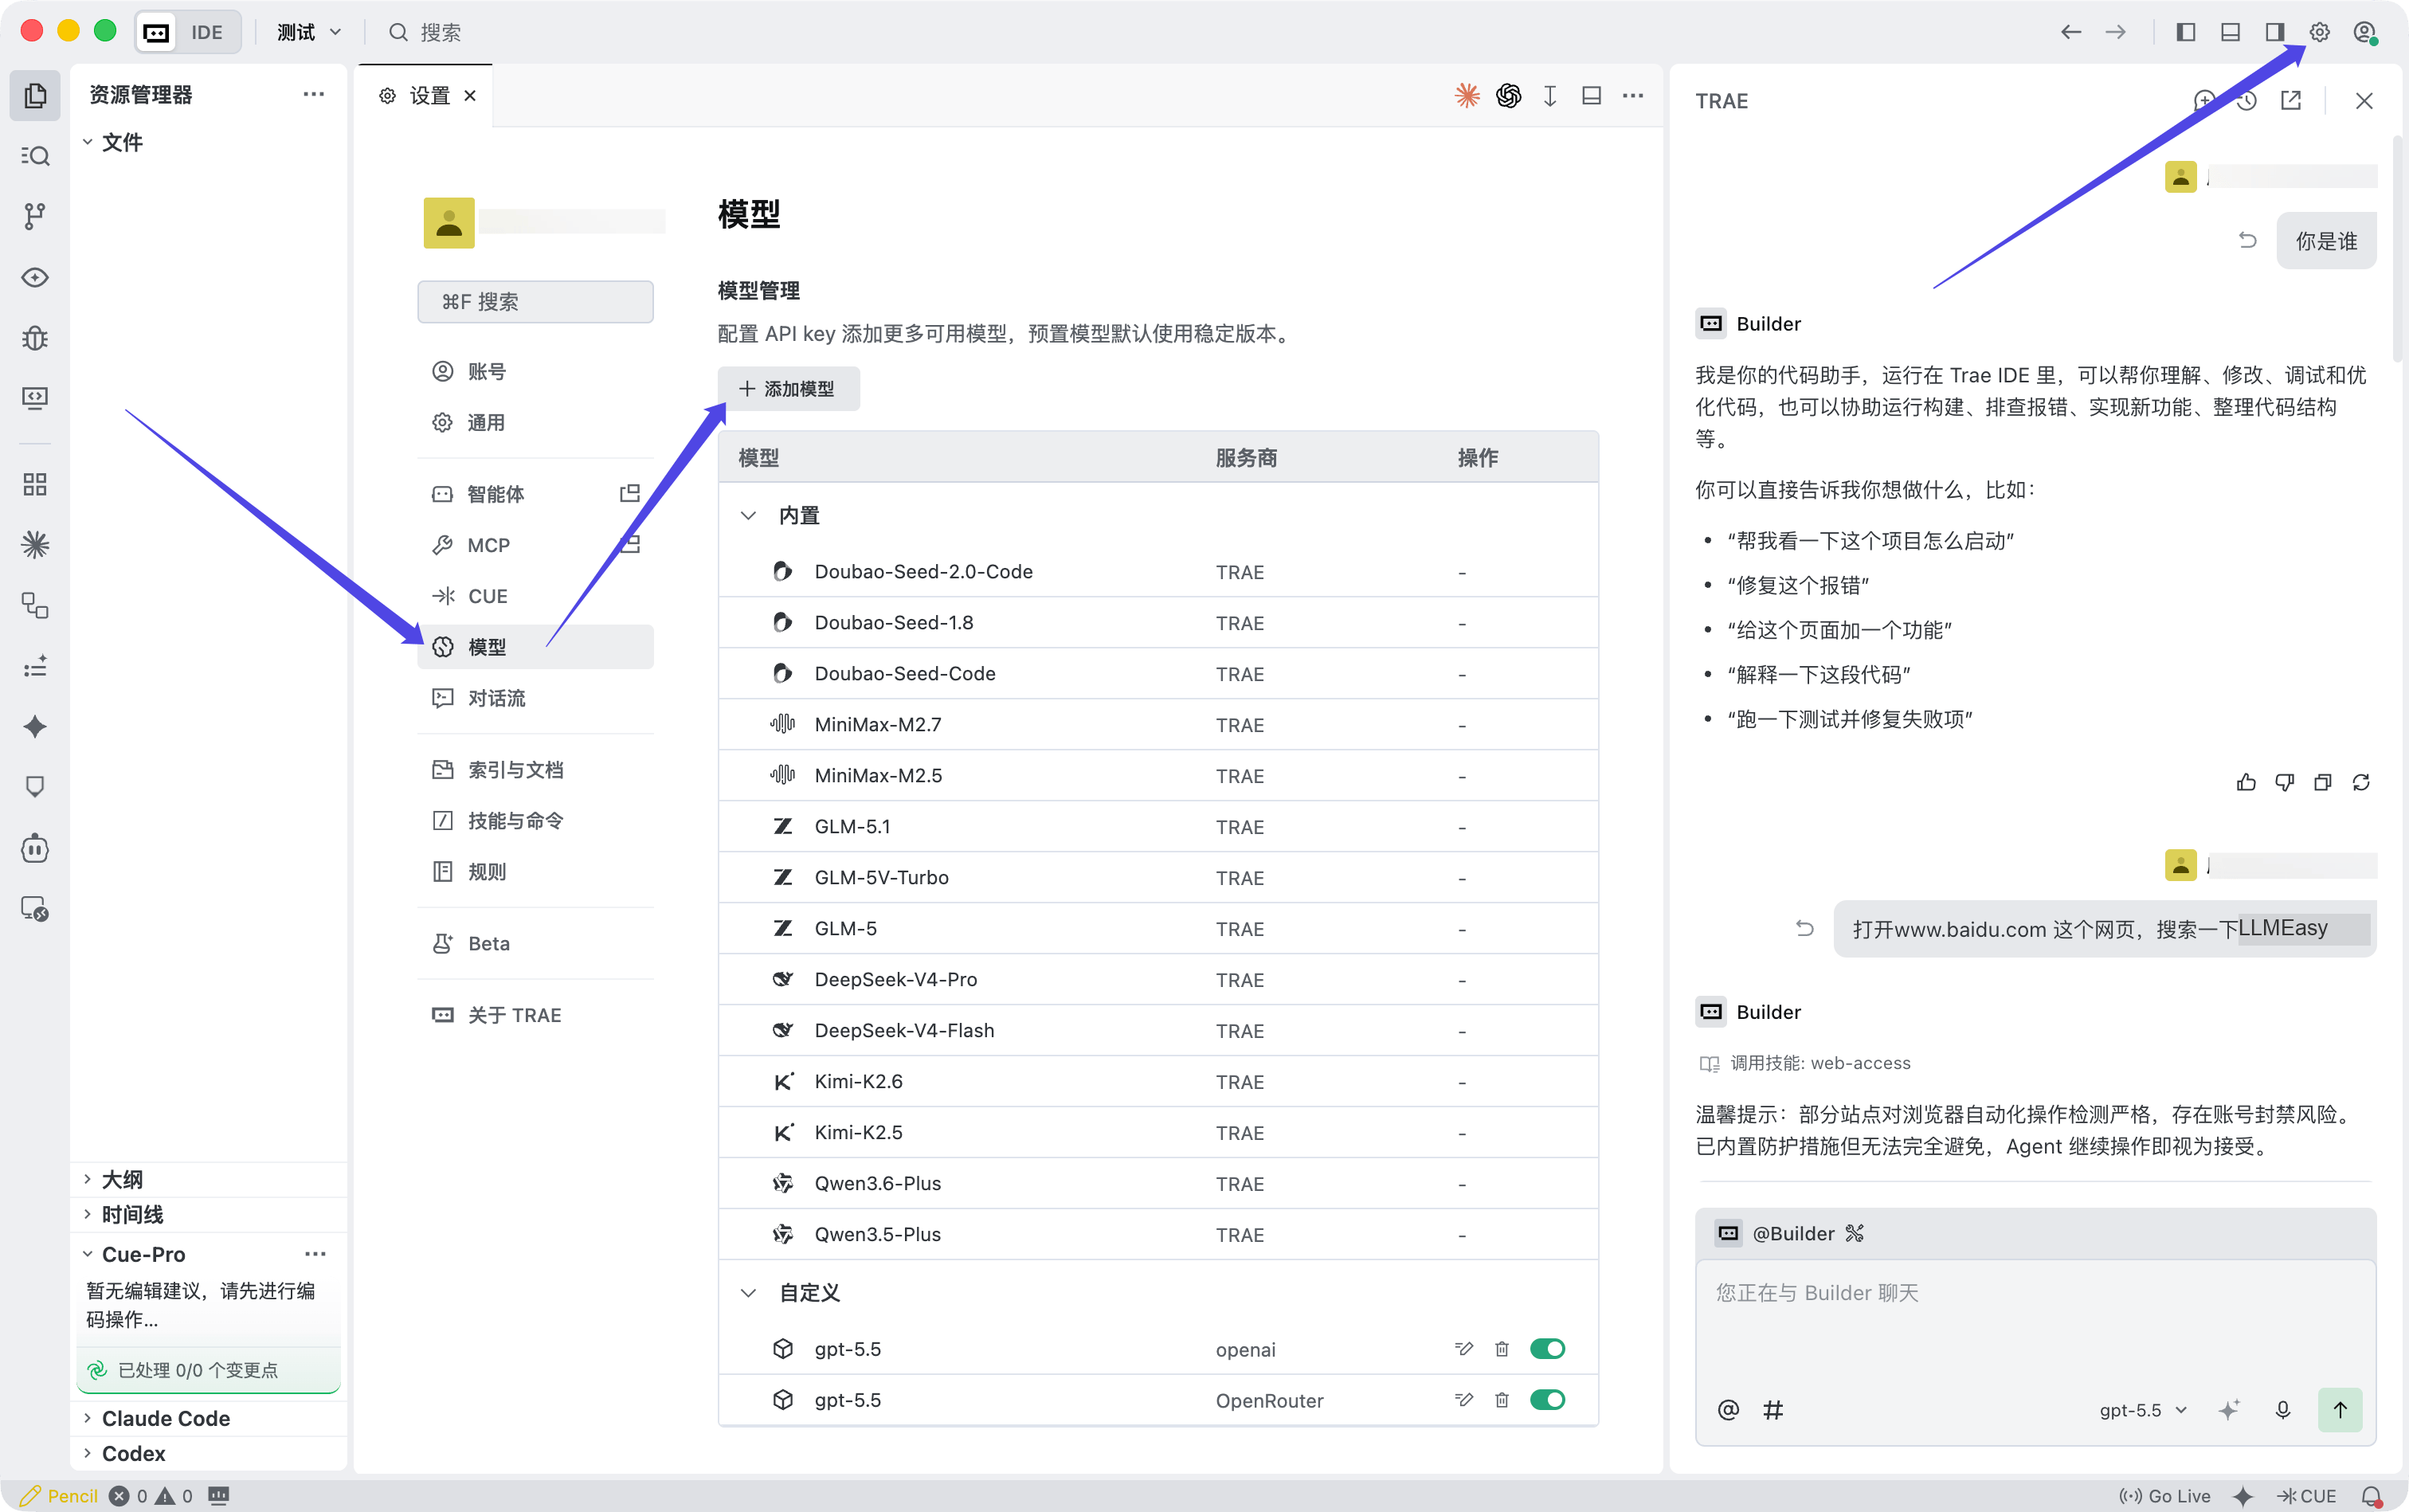Open settings gear in title bar
The height and width of the screenshot is (1512, 2409).
(x=2320, y=32)
